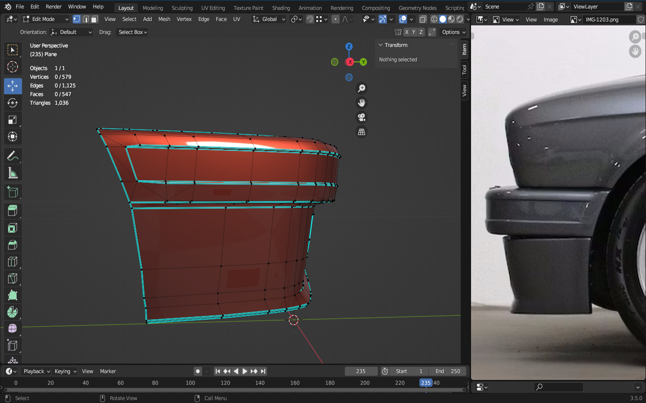Open the Options popover button
The height and width of the screenshot is (403, 646).
(453, 32)
